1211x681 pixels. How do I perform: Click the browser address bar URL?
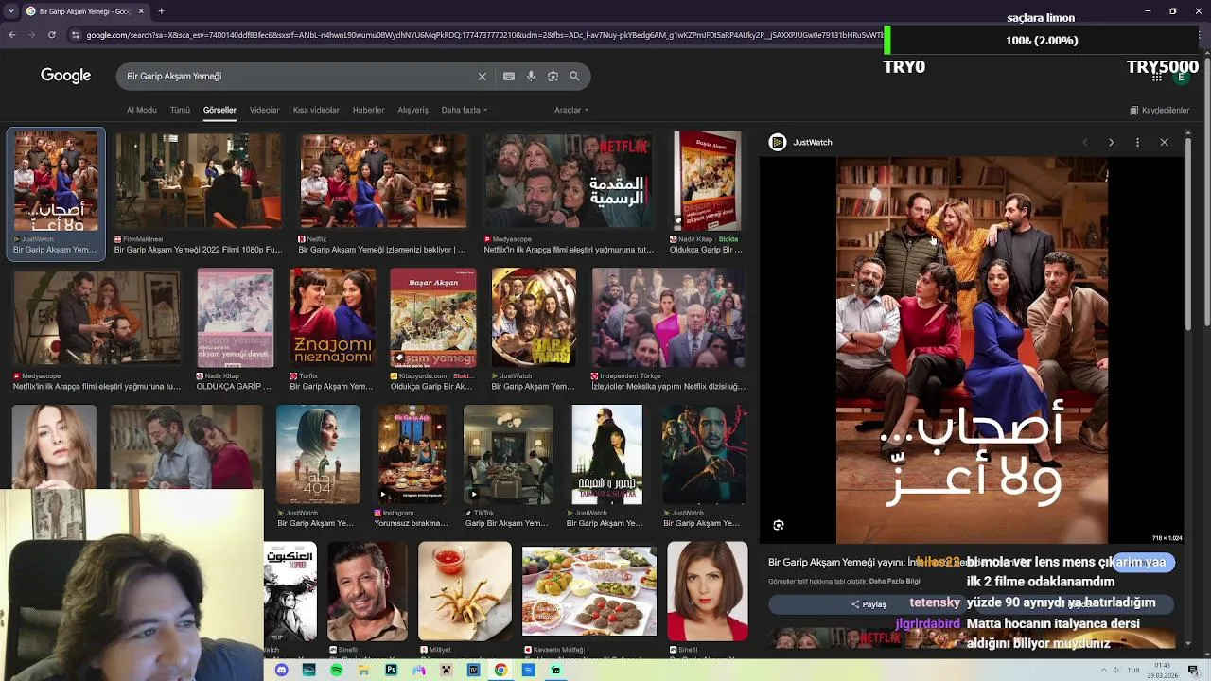[483, 35]
